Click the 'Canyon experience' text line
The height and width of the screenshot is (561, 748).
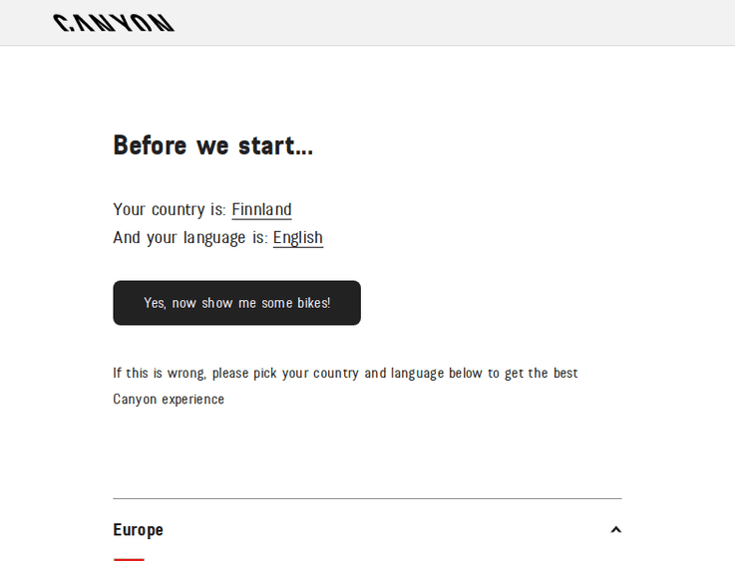(x=169, y=400)
